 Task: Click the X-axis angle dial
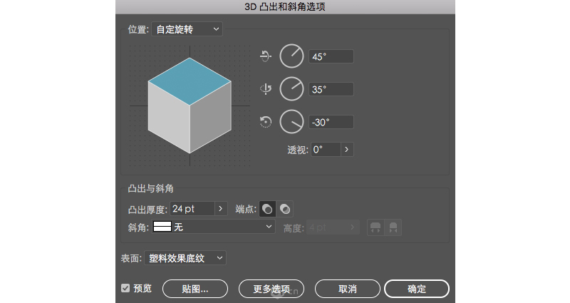pyautogui.click(x=291, y=57)
